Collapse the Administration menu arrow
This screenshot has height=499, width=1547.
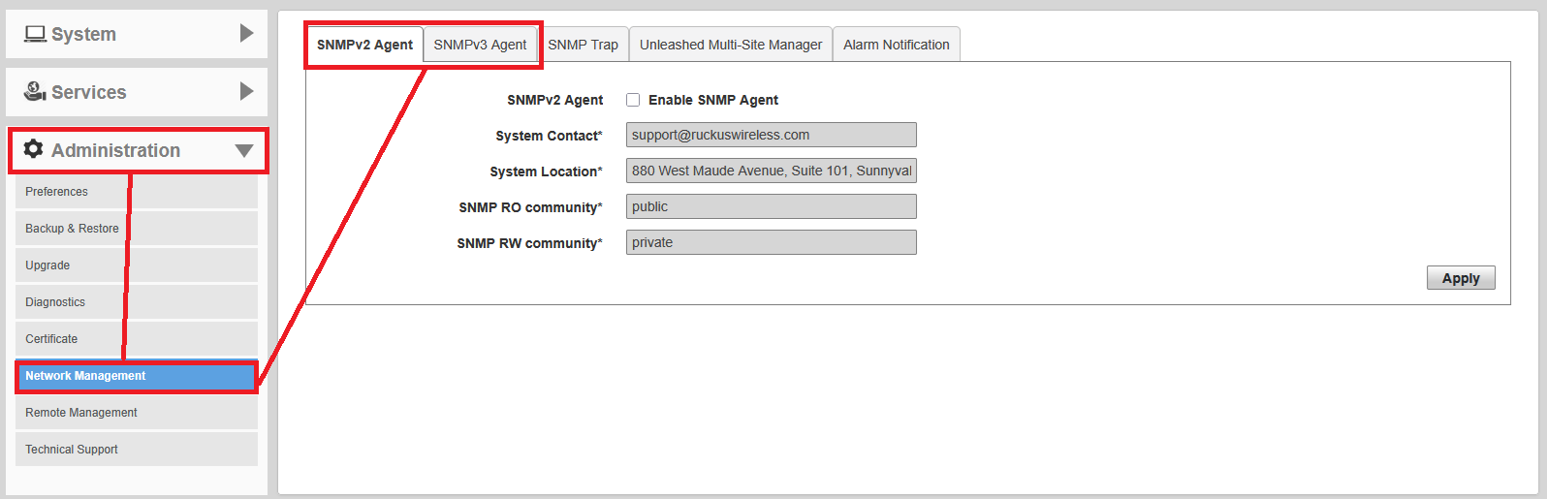[244, 151]
